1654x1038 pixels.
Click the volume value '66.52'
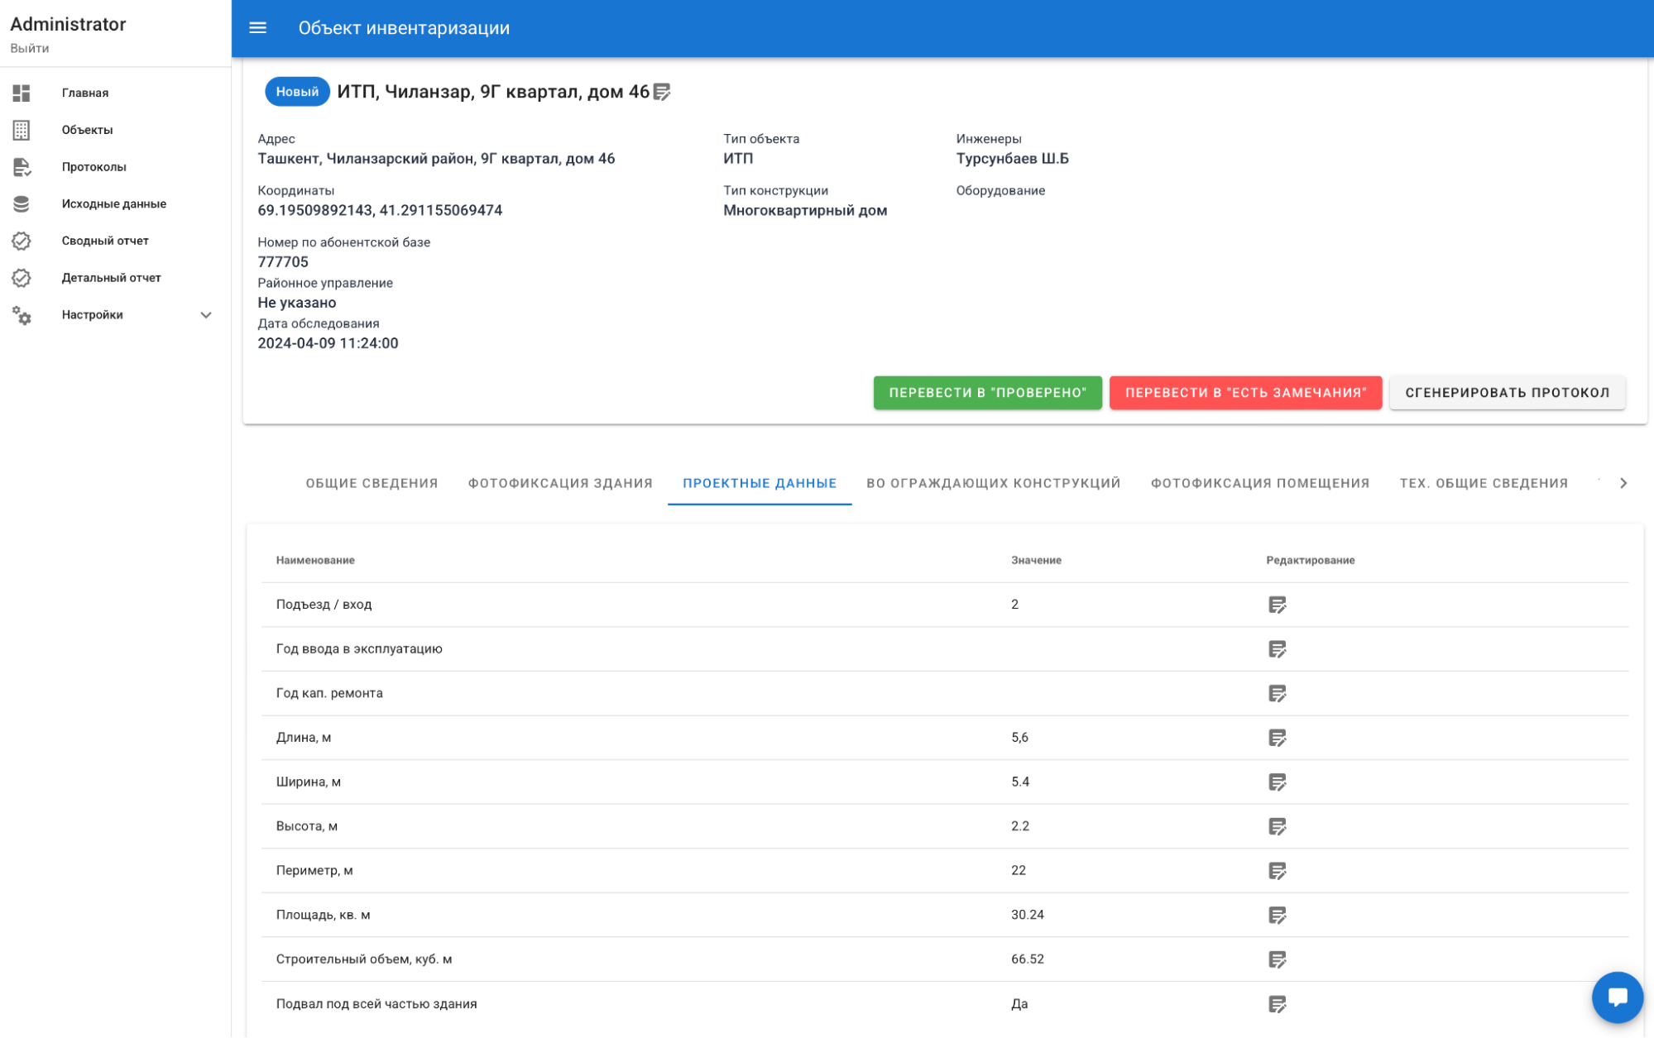click(x=1027, y=959)
